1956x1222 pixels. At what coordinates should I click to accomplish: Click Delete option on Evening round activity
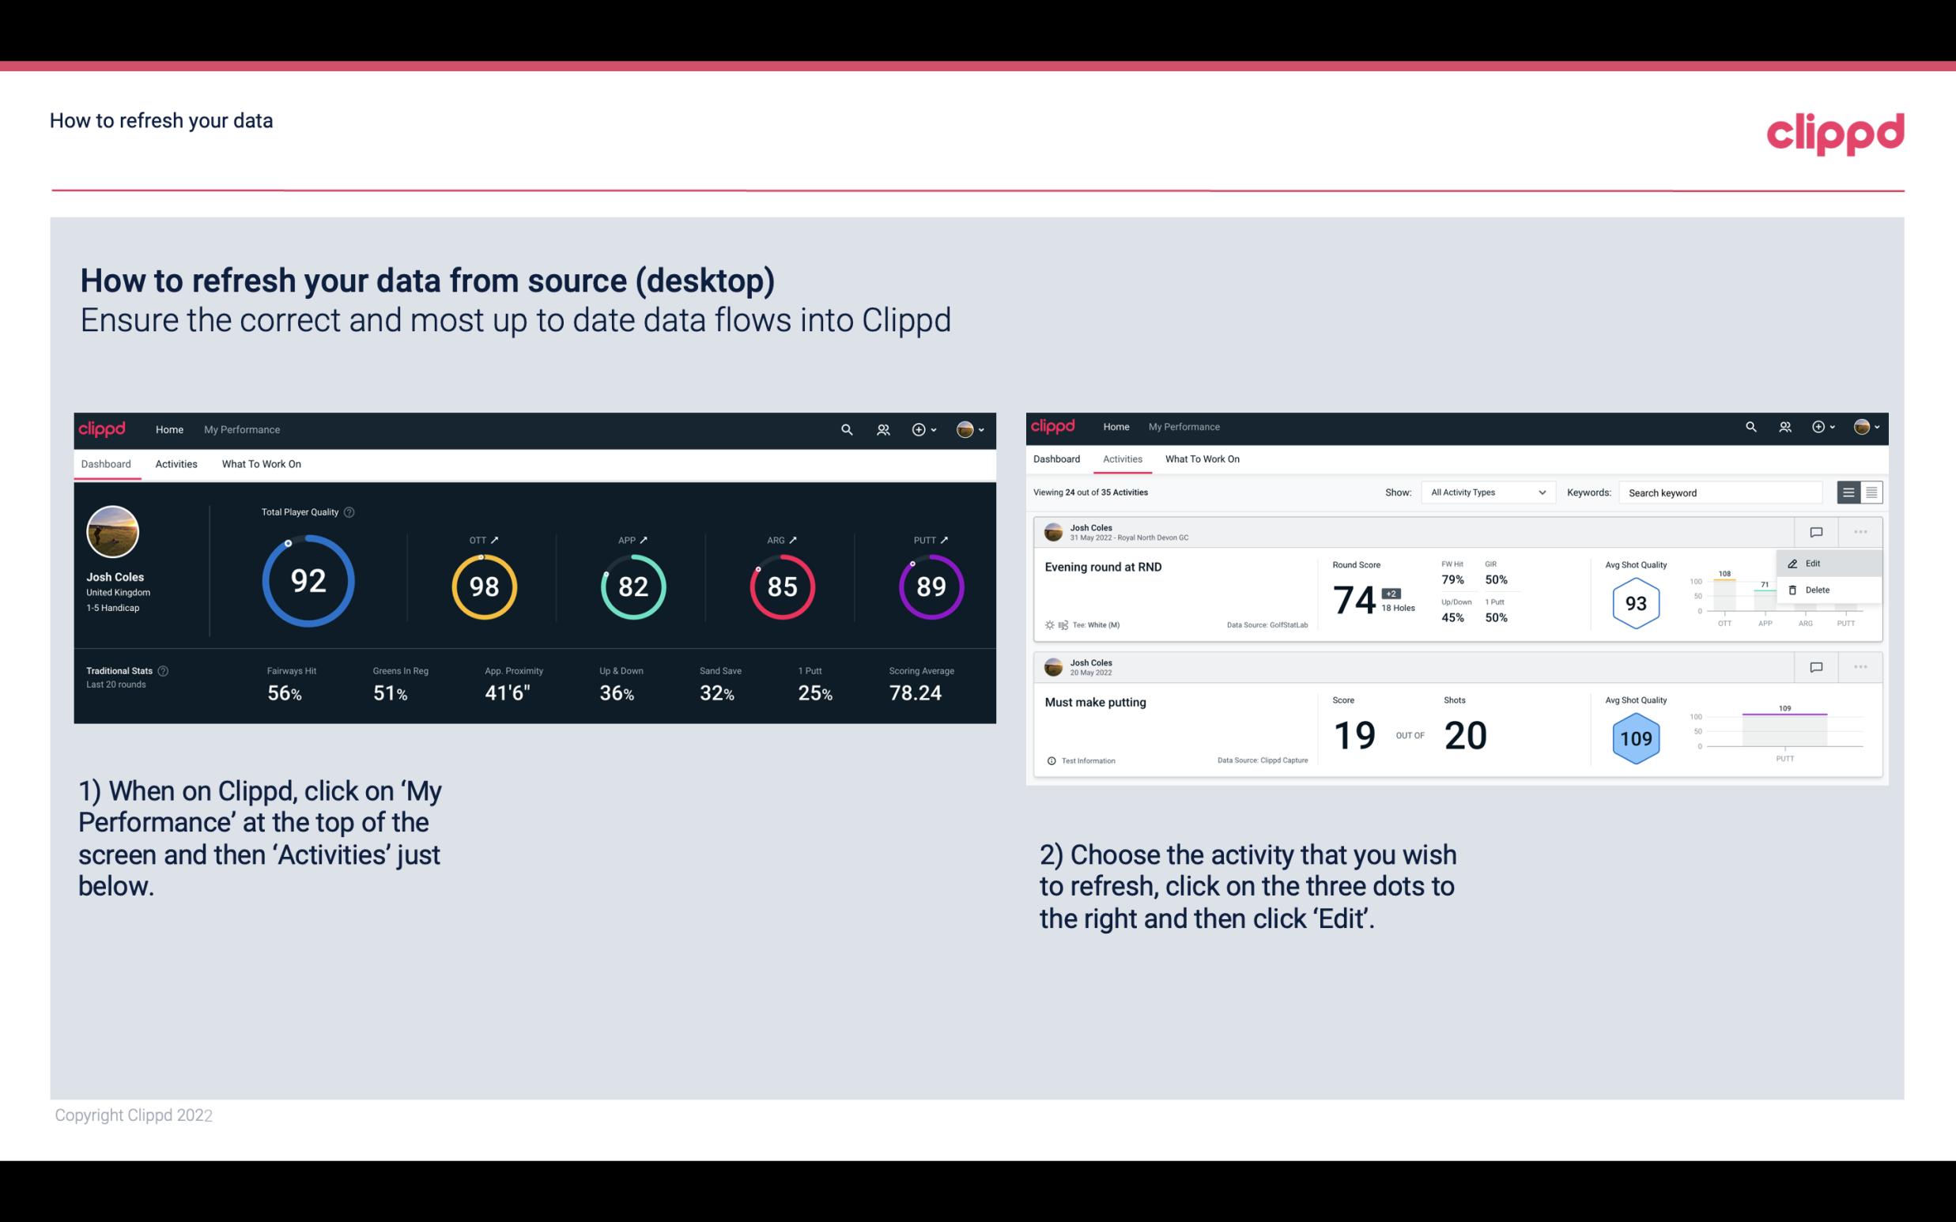point(1818,590)
